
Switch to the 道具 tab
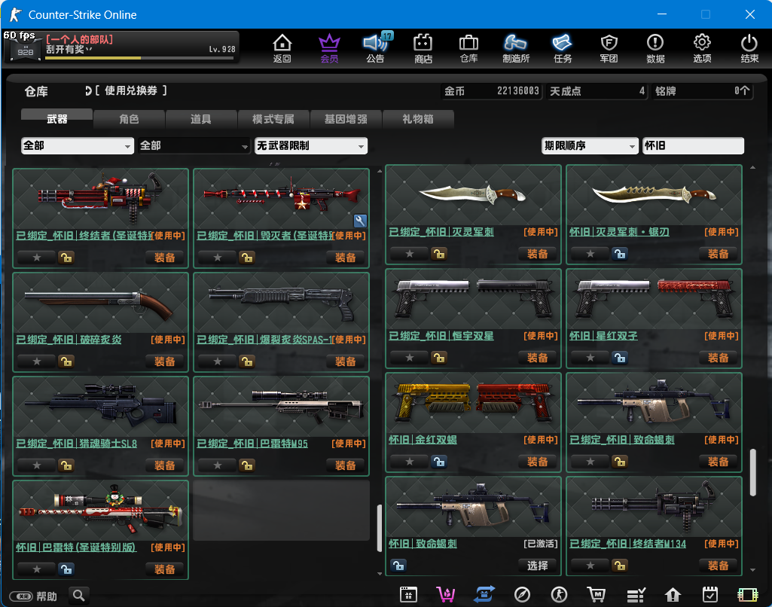tap(201, 119)
